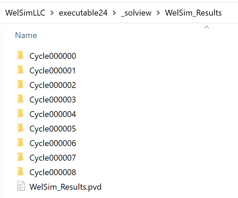The image size is (238, 198).
Task: Jump to _solview breadcrumb folder
Action: [x=136, y=13]
